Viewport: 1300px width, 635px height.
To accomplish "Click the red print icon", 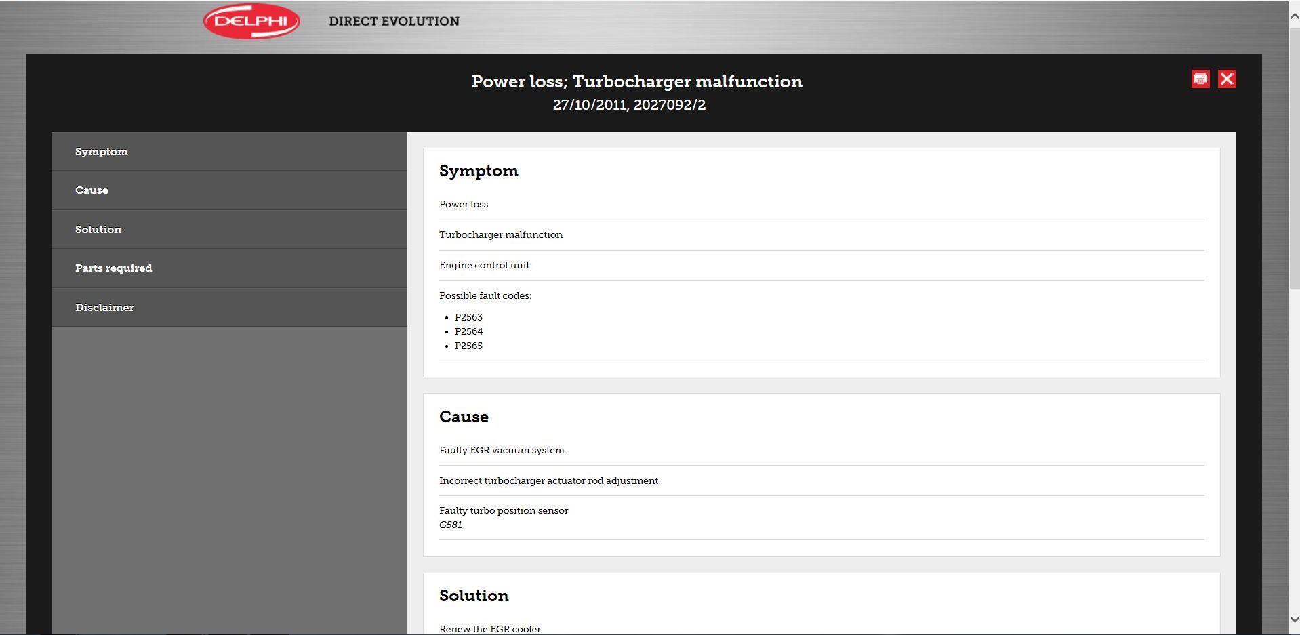I will (x=1200, y=79).
